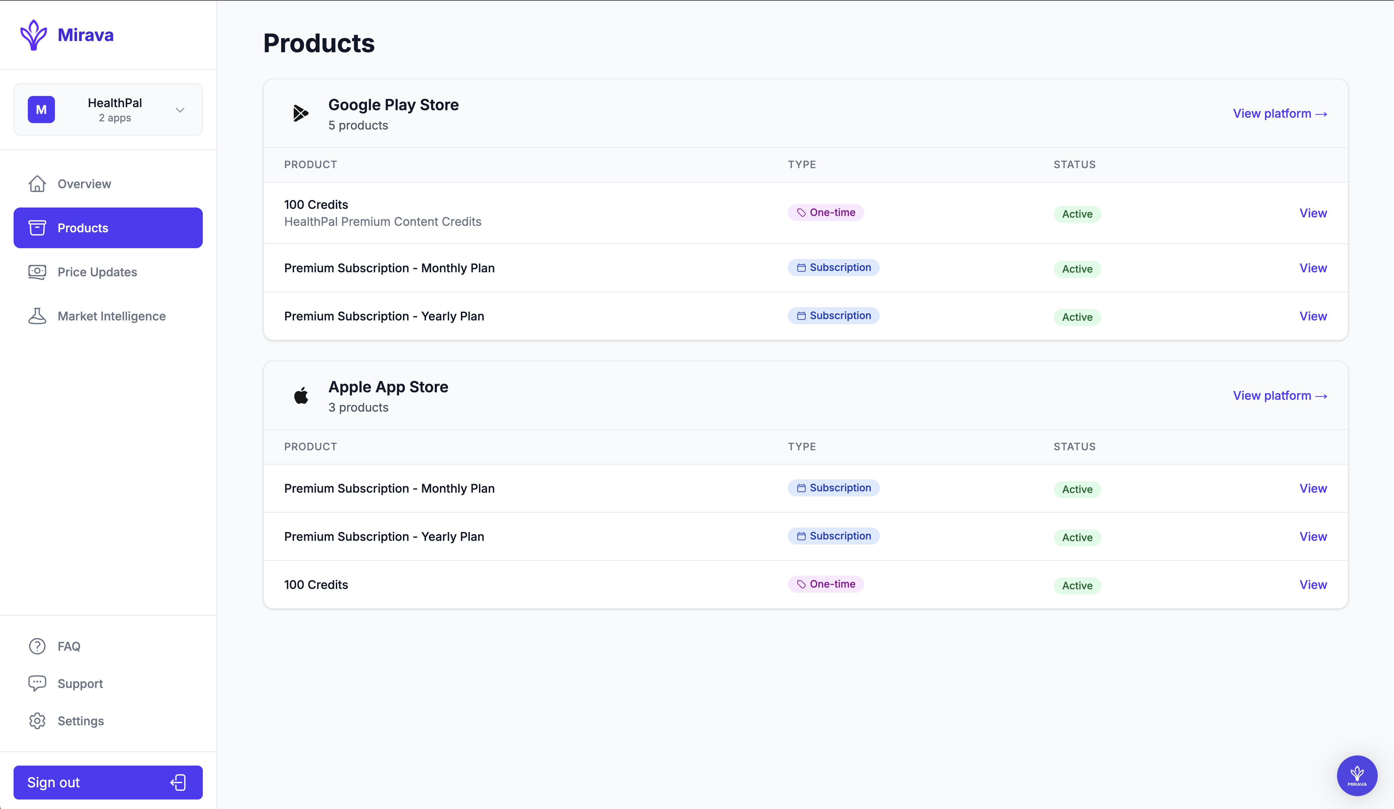1394x809 pixels.
Task: Click the purple M app avatar
Action: click(41, 110)
